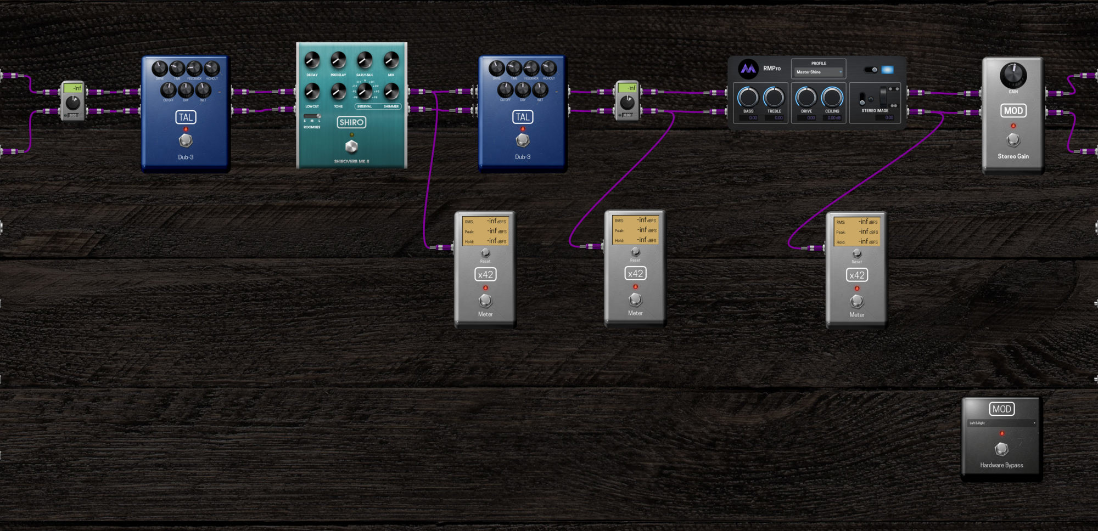1098x531 pixels.
Task: Open the Hardware Bypass Left & Right dropdown
Action: [x=1001, y=423]
